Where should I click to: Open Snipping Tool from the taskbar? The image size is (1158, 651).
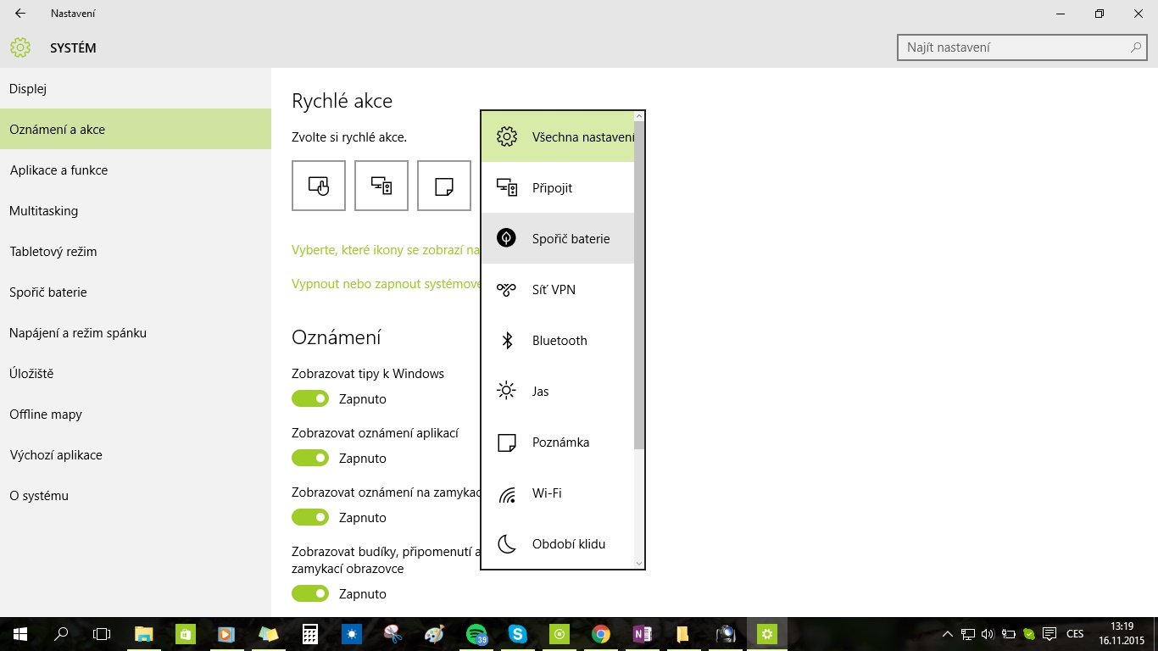(x=393, y=633)
